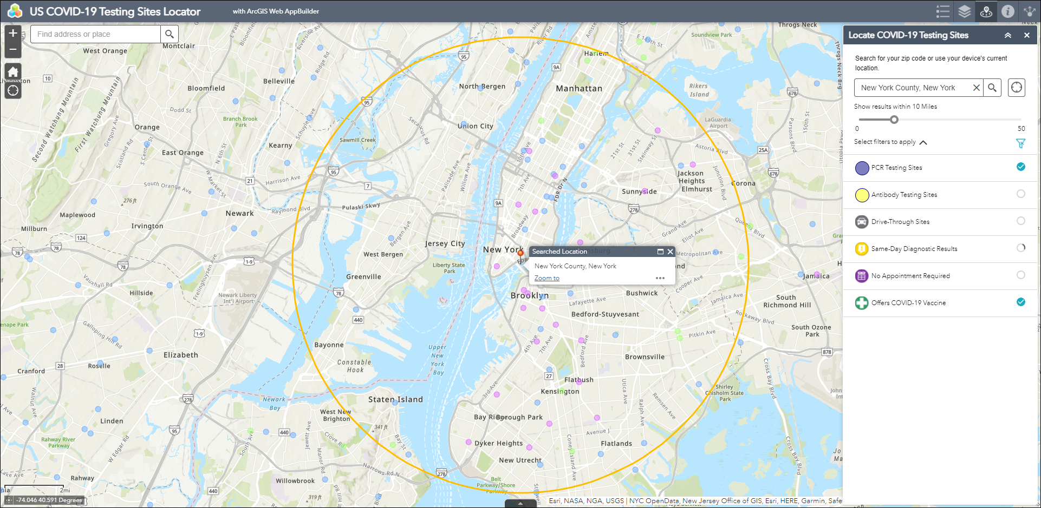This screenshot has width=1041, height=508.
Task: Collapse the Locate COVID-19 Testing Sites panel
Action: click(1008, 35)
